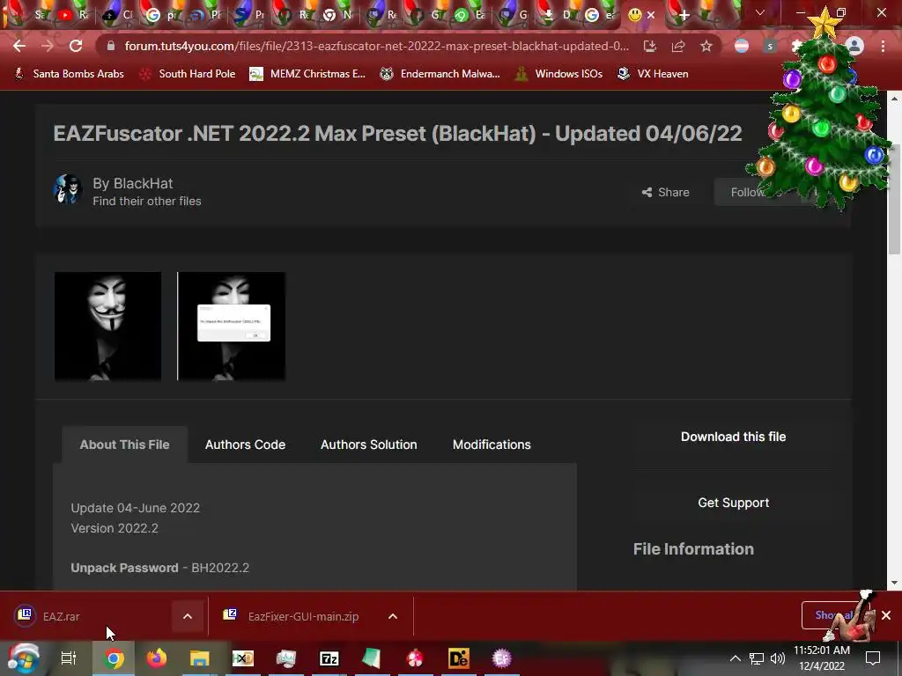Open the dialog box screenshot thumbnail
The height and width of the screenshot is (676, 902).
click(x=232, y=326)
